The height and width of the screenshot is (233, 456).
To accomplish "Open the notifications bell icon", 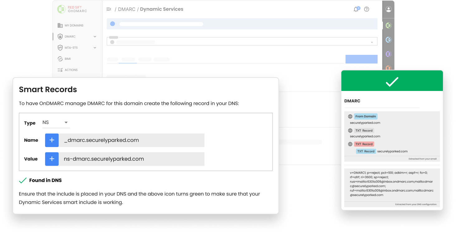I will click(x=356, y=9).
